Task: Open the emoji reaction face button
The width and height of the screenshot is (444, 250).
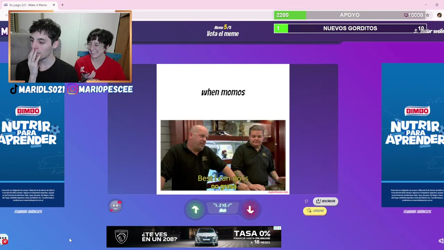Action: coord(116,206)
